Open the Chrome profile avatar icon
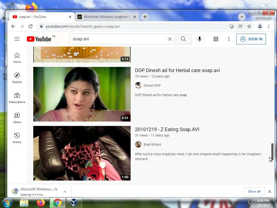This screenshot has height=208, width=277. (x=260, y=26)
